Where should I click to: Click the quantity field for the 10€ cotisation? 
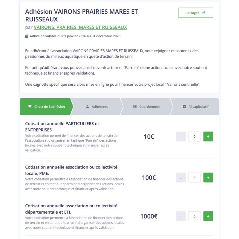click(194, 136)
